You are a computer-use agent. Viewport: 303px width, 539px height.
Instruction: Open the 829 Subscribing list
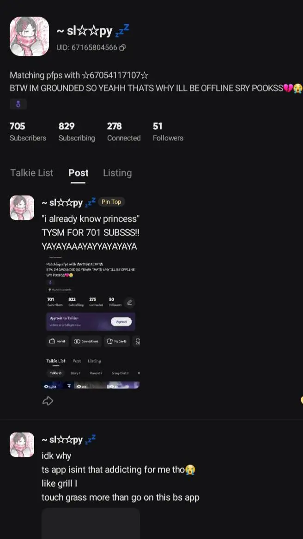pyautogui.click(x=77, y=132)
